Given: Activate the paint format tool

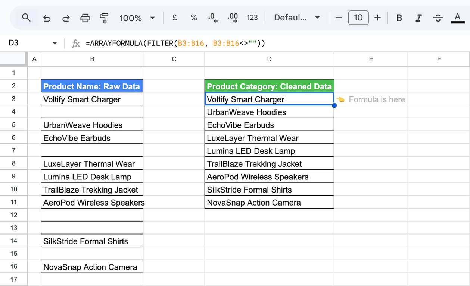Looking at the screenshot, I should 104,18.
